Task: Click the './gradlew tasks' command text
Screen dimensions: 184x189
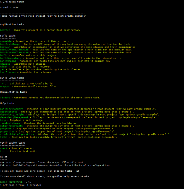Action: [13, 2]
